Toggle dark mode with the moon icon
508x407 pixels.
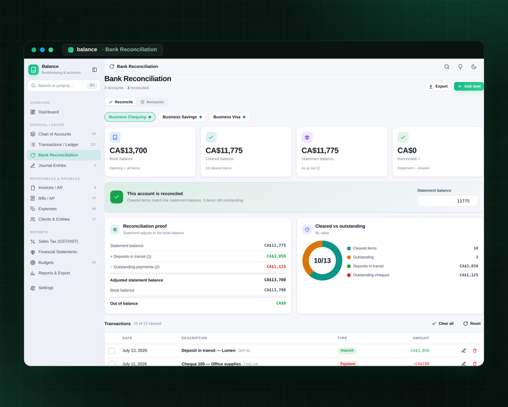[x=474, y=67]
